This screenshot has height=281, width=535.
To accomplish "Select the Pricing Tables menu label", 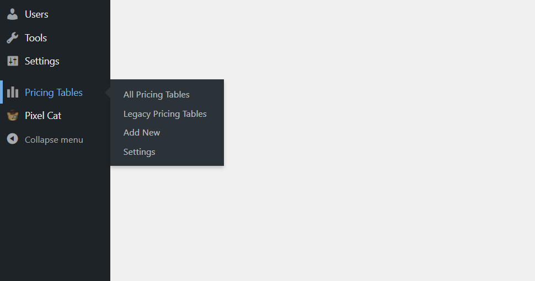I will [54, 93].
